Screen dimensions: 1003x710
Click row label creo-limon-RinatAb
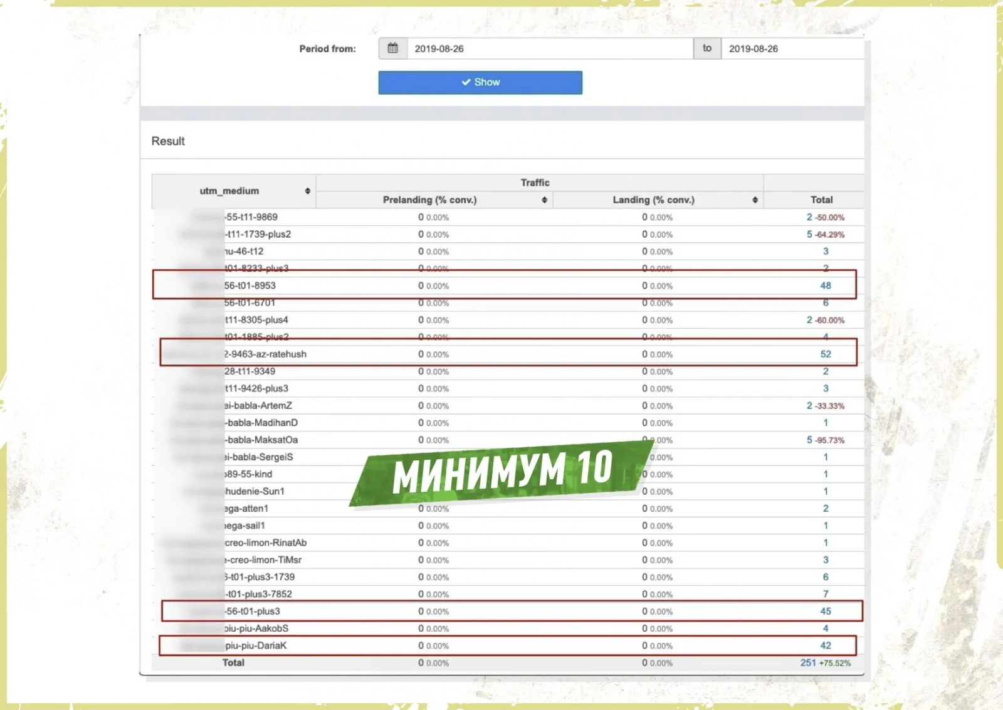[x=266, y=543]
